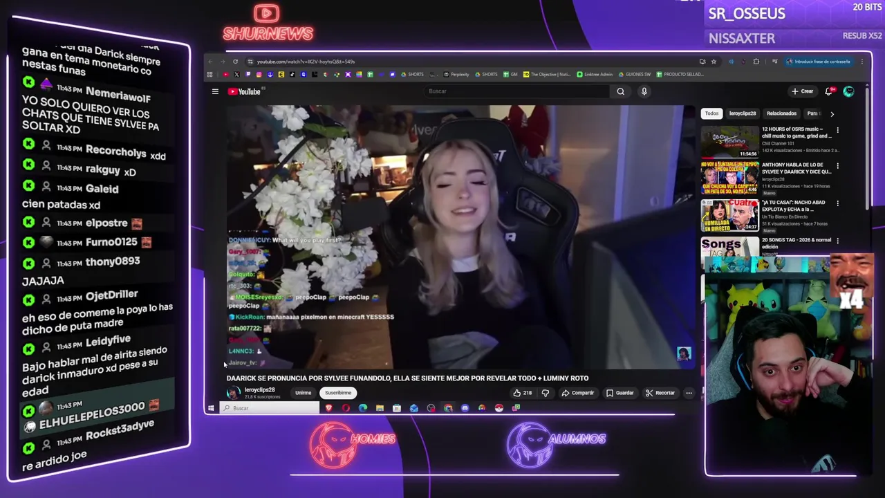Screen dimensions: 885x498
Task: Open the Instagram bookmark icon
Action: pos(259,74)
